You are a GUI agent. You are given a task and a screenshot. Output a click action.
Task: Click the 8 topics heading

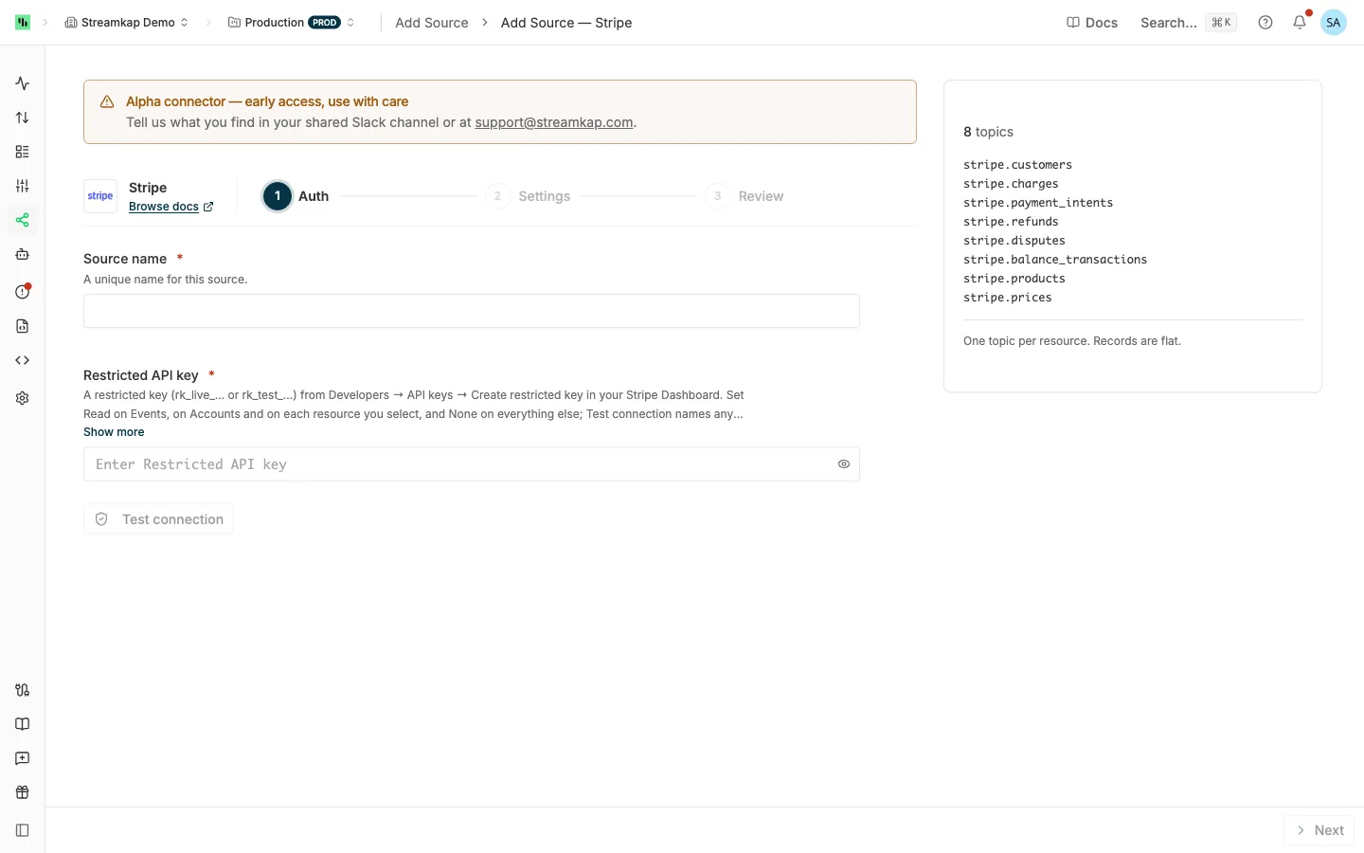tap(988, 132)
